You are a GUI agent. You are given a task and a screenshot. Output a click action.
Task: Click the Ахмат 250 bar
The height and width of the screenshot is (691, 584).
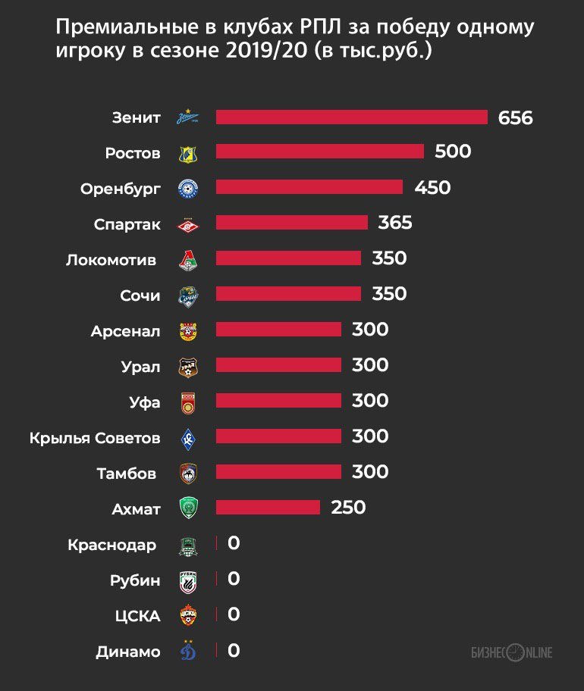[268, 507]
